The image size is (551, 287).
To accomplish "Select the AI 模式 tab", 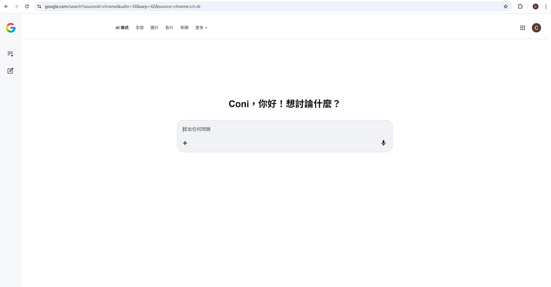I will [x=121, y=28].
